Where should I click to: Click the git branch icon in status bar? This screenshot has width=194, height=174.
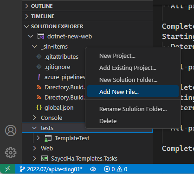point(22,169)
